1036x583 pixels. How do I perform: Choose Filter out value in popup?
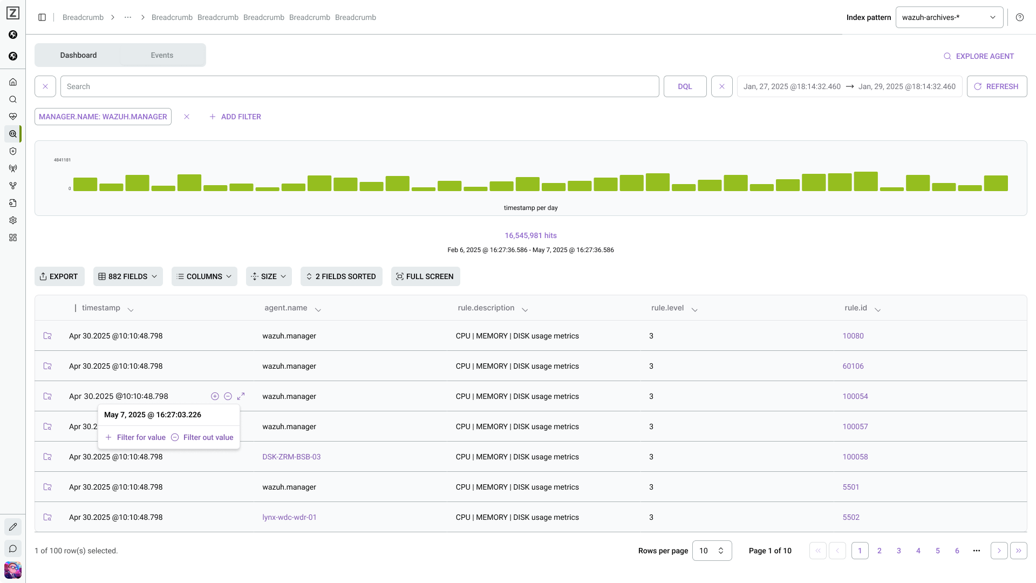click(202, 437)
